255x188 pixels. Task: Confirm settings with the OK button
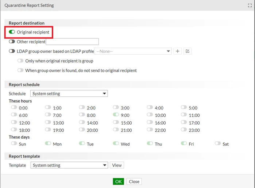point(119,181)
